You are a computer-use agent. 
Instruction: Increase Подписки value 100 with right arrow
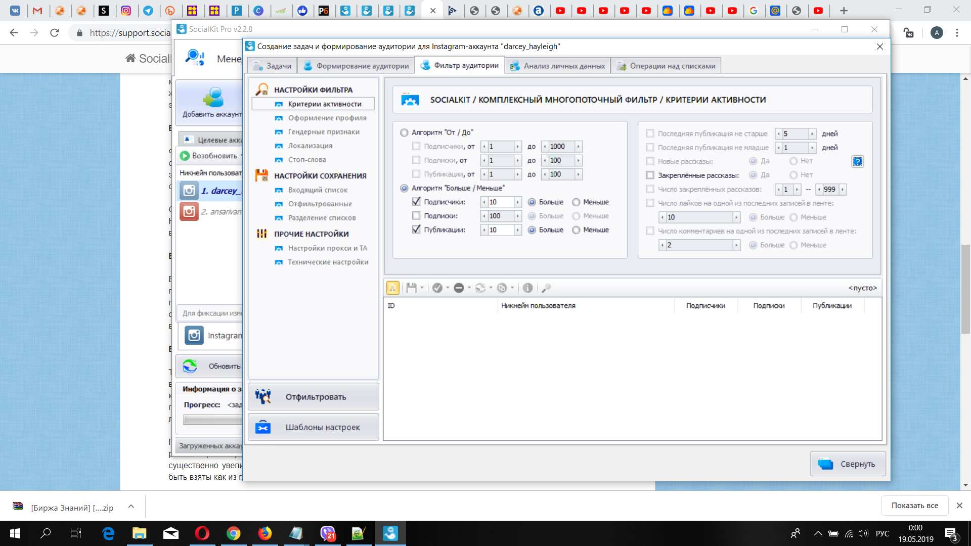[518, 216]
